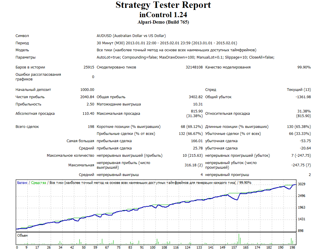The image size is (323, 252).
Task: Click the initial deposit value '1000.00'
Action: click(87, 90)
